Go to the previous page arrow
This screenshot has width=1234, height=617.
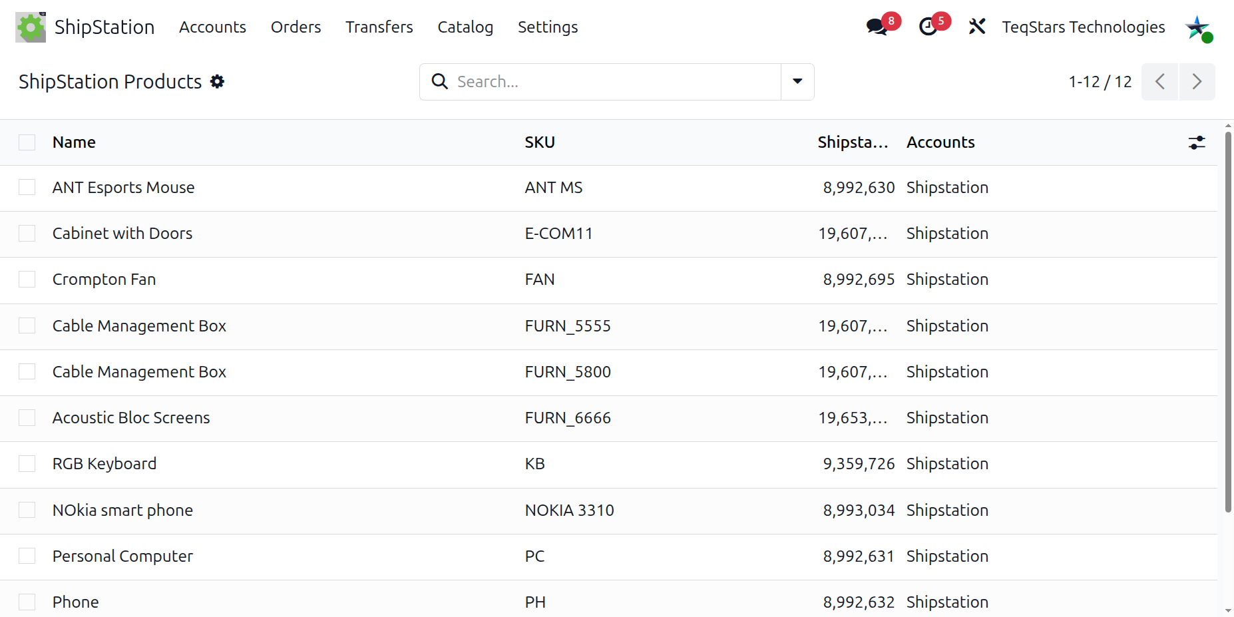point(1160,82)
